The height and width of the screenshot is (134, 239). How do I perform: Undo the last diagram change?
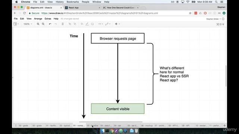coord(50,24)
